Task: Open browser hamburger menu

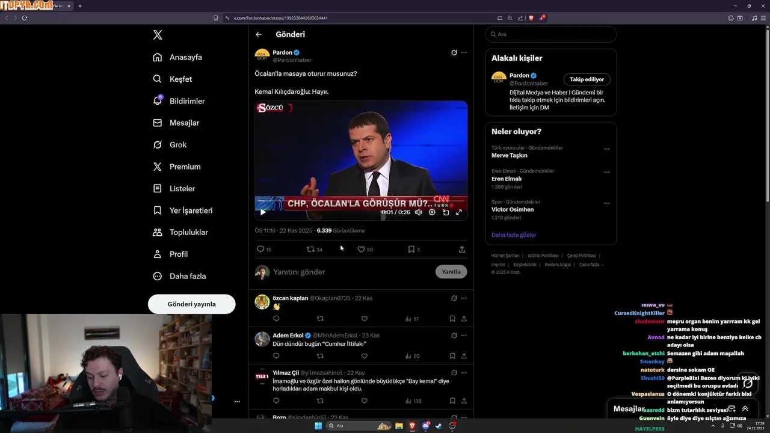Action: pos(762,18)
